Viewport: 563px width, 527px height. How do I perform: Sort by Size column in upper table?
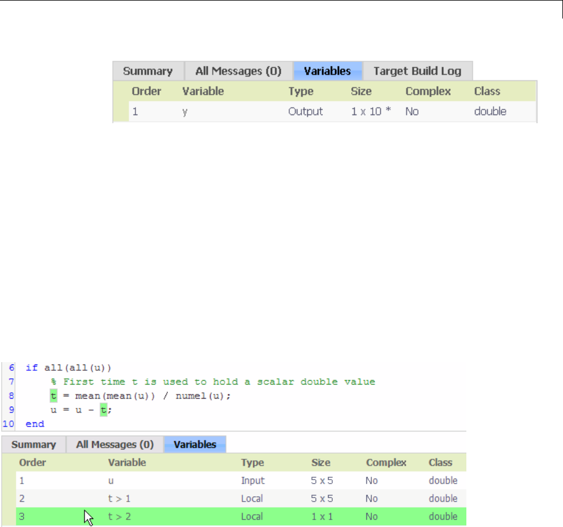(x=361, y=91)
